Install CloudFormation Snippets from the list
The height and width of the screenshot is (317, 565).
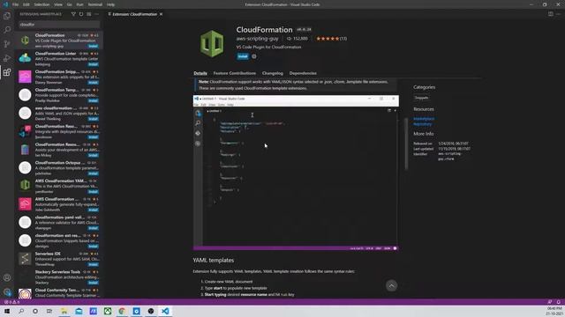pyautogui.click(x=93, y=83)
